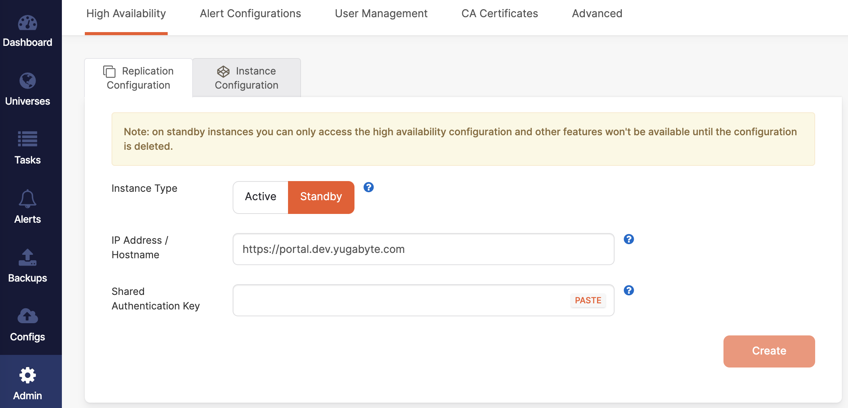848x408 pixels.
Task: Set instance type to Standby
Action: [321, 197]
